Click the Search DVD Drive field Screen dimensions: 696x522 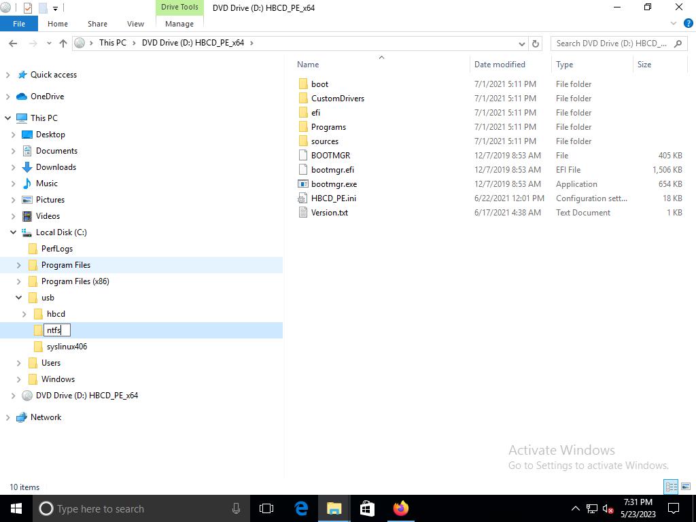(610, 43)
